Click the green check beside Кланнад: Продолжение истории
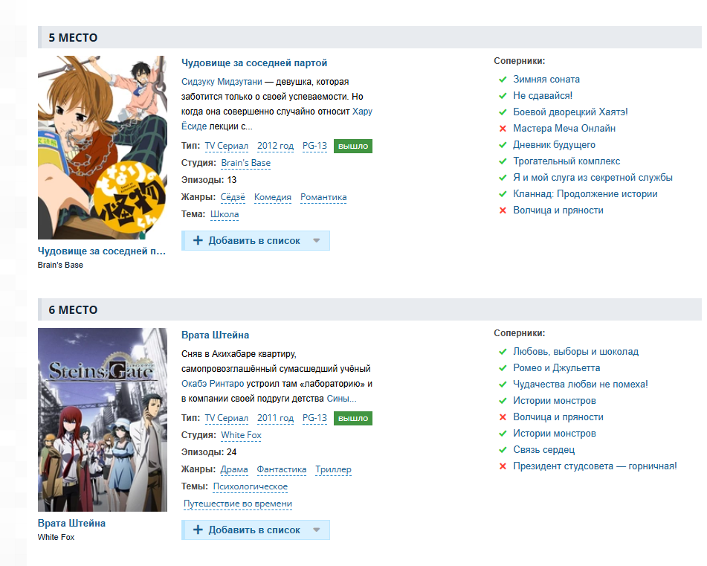Viewport: 707px width, 566px height. (x=503, y=194)
